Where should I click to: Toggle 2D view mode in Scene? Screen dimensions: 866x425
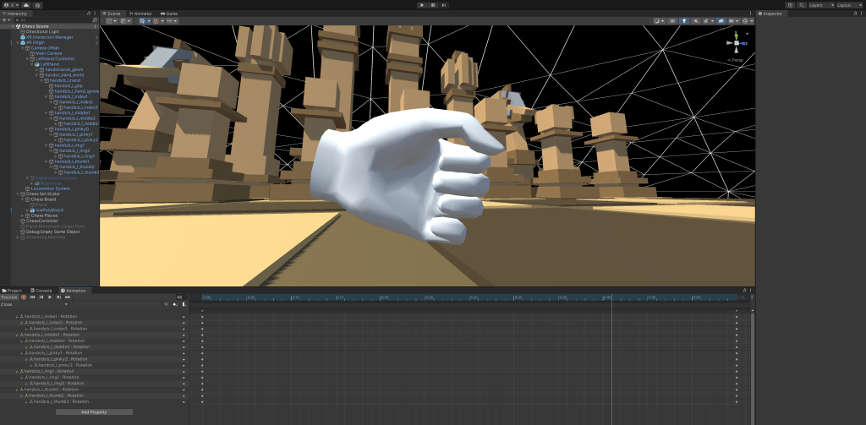pos(672,21)
